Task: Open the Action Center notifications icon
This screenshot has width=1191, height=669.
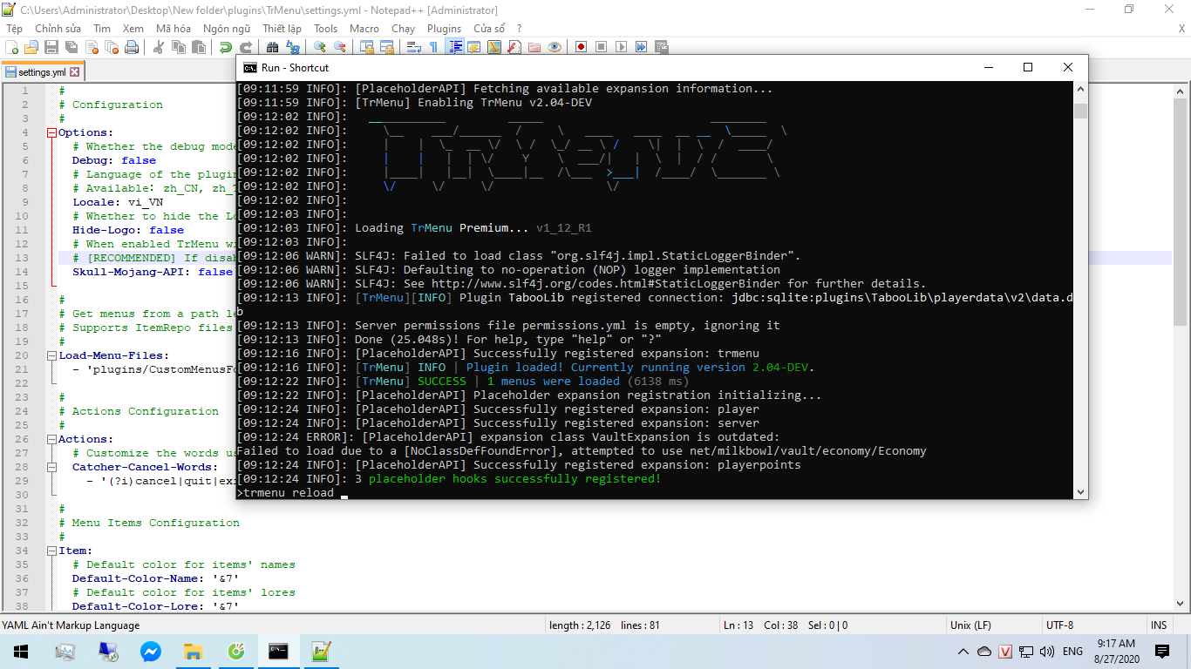Action: point(1161,652)
